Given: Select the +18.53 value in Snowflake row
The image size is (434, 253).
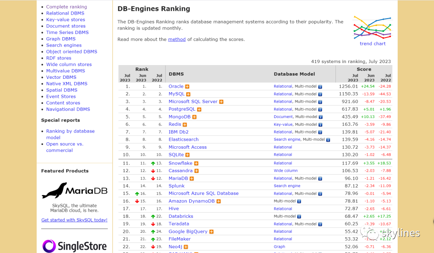Looking at the screenshot, I should [384, 163].
